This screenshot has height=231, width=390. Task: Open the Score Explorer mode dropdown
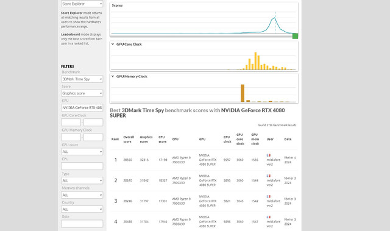click(x=82, y=4)
